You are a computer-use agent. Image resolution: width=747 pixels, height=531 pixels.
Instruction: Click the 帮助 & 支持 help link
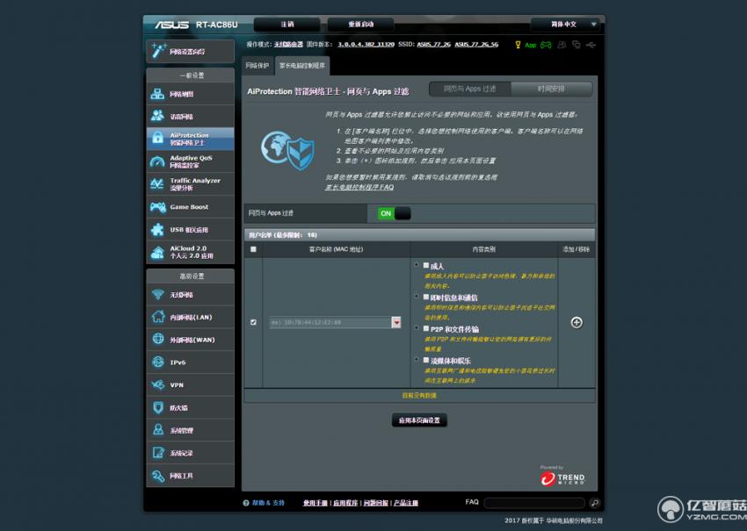pyautogui.click(x=268, y=503)
